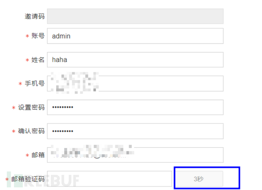This screenshot has height=190, width=262.
Task: Click the 姓名 field containing haha
Action: coord(135,60)
